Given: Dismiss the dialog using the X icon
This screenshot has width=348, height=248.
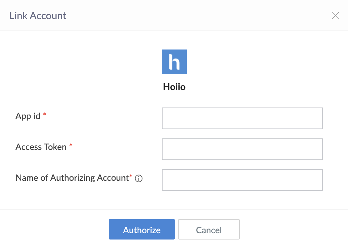Looking at the screenshot, I should point(335,15).
